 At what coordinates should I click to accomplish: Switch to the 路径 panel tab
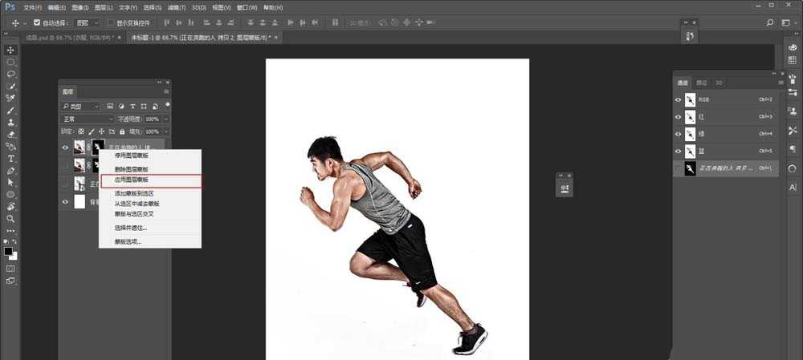(x=702, y=83)
